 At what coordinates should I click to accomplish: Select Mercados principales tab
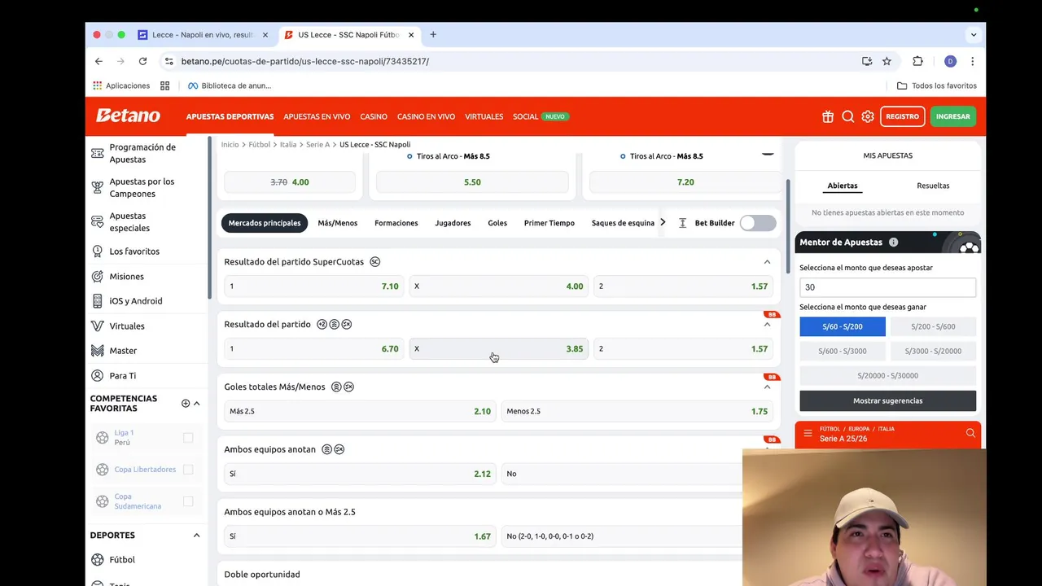click(265, 223)
